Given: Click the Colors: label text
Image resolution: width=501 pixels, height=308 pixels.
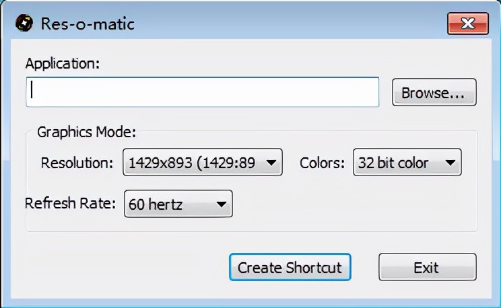Looking at the screenshot, I should click(322, 163).
